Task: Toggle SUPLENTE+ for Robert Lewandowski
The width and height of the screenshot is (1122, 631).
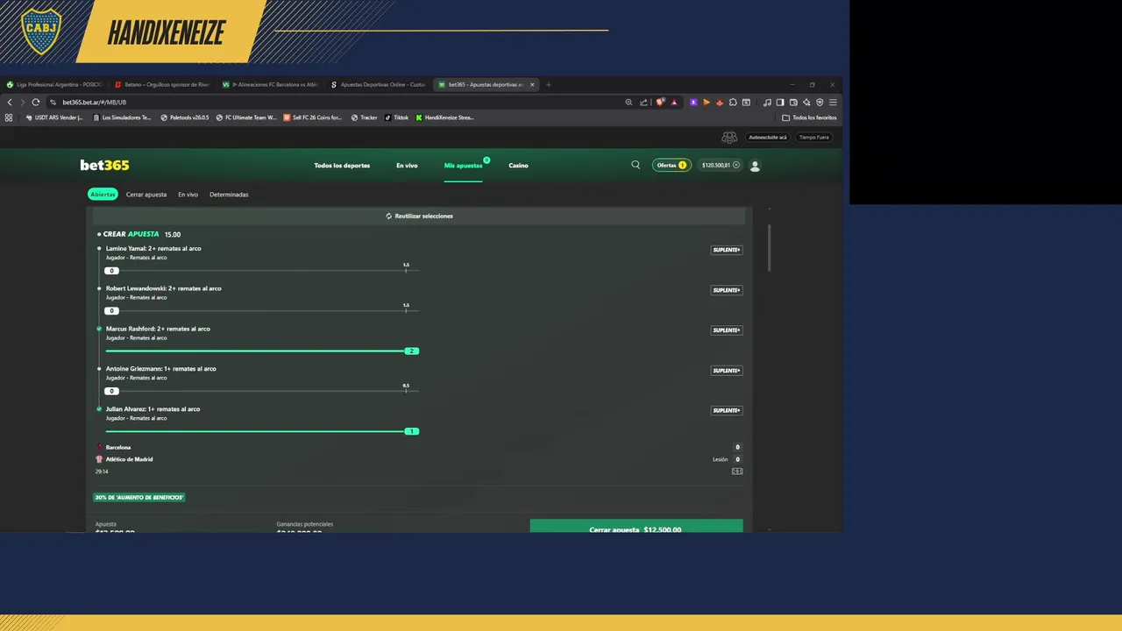Action: [x=727, y=290]
